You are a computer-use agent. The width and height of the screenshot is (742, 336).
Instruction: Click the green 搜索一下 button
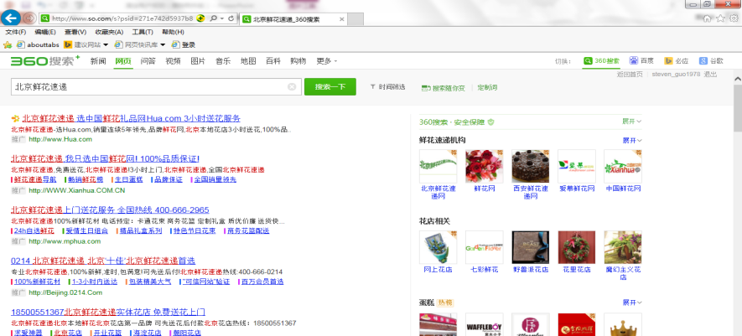coord(329,86)
